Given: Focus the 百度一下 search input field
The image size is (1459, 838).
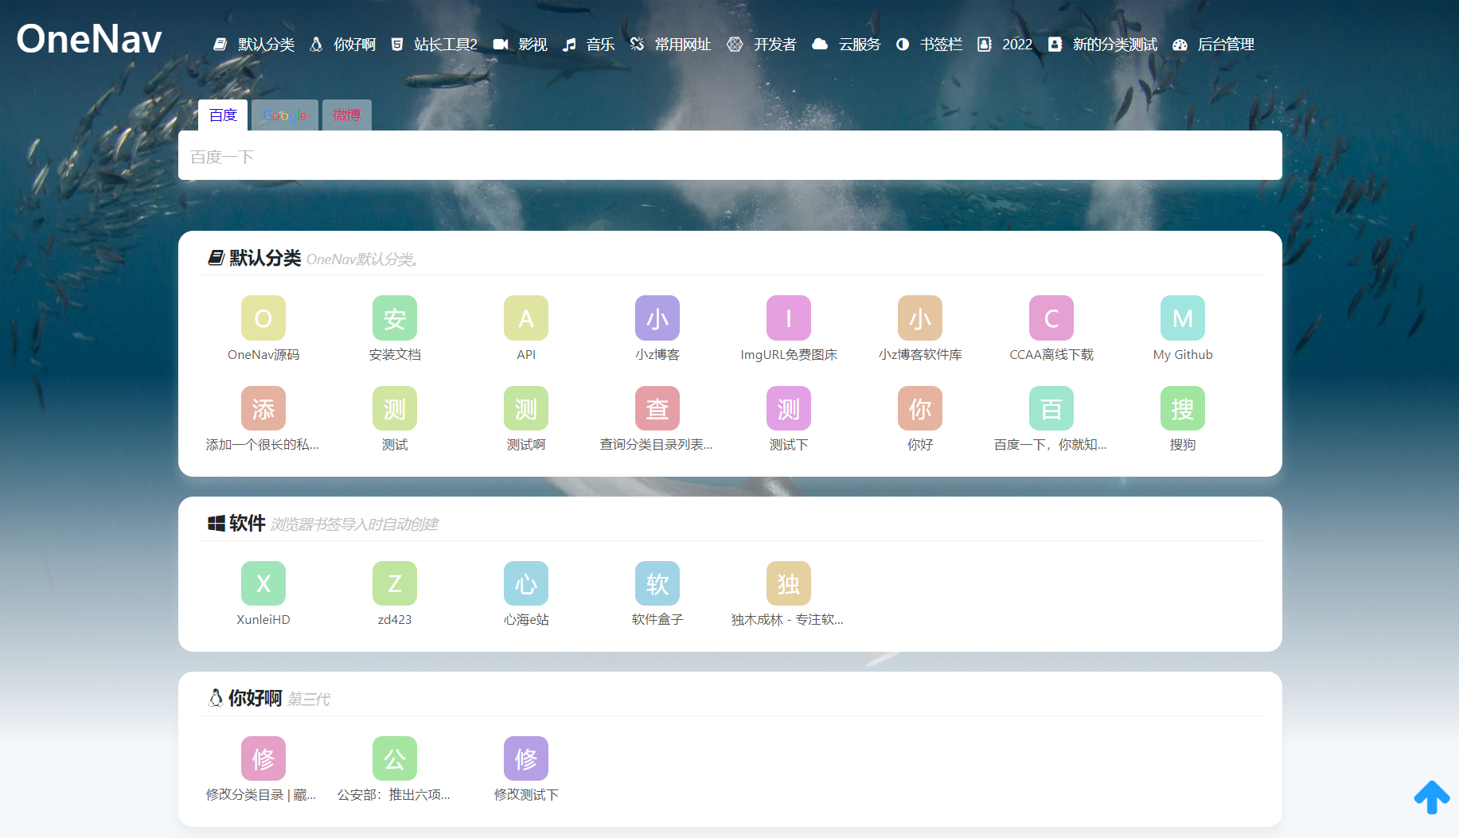Looking at the screenshot, I should [x=729, y=156].
